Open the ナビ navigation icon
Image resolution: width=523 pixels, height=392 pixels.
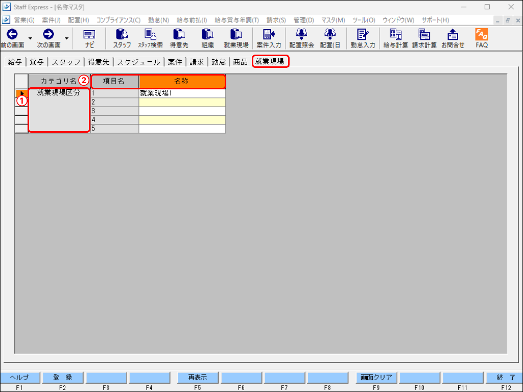(x=89, y=38)
